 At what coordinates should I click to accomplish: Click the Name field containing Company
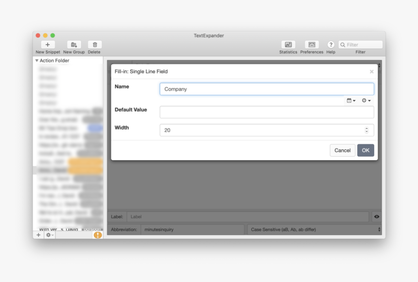coord(267,89)
